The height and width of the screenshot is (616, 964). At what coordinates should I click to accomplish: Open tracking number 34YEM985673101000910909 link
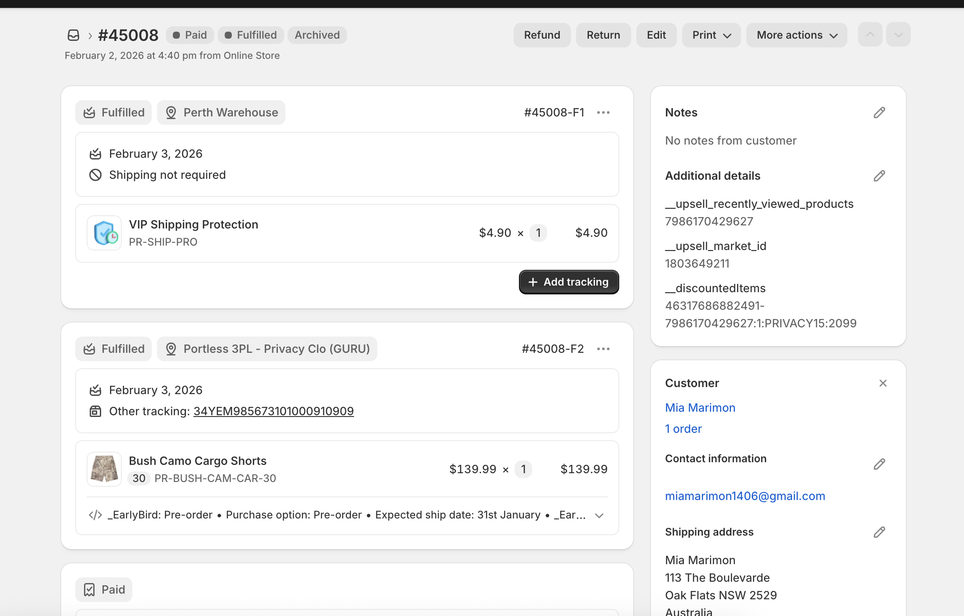274,412
